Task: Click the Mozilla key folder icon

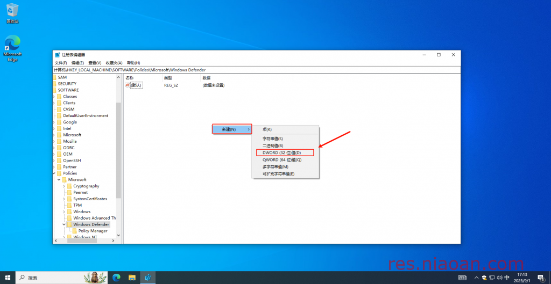Action: pos(59,141)
